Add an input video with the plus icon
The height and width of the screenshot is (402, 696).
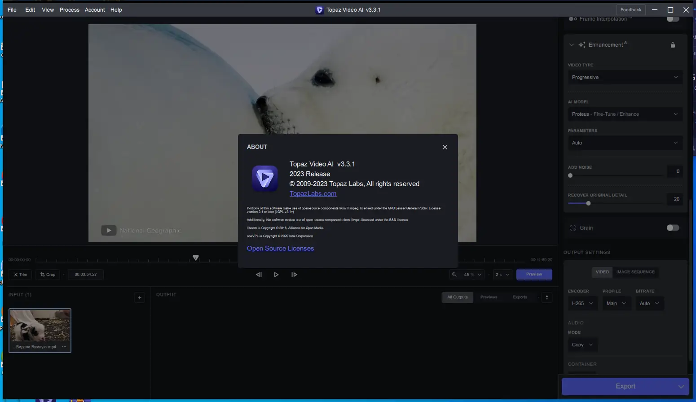click(x=140, y=297)
